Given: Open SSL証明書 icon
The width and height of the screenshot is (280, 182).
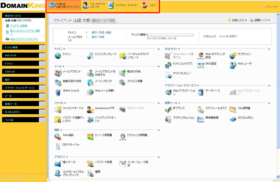Looking at the screenshot, I should (x=233, y=110).
